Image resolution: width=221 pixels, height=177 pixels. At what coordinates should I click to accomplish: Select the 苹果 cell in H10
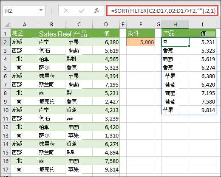(x=175, y=110)
